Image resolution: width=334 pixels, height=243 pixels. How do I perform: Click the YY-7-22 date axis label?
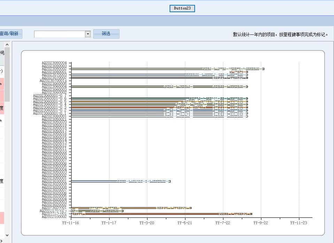click(223, 223)
